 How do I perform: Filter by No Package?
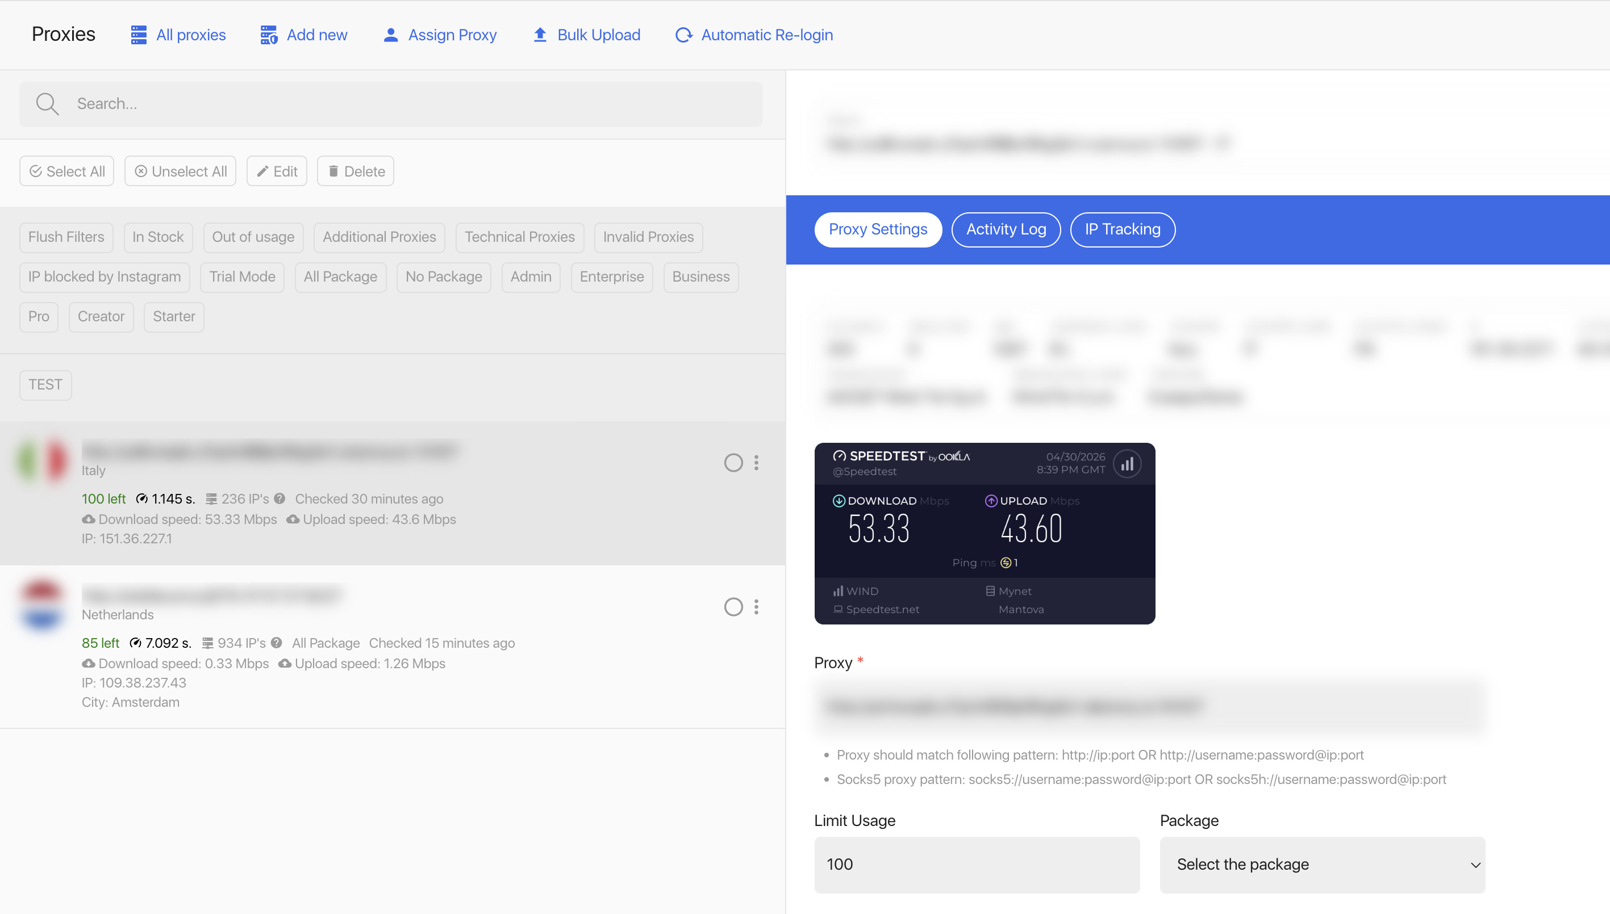coord(444,277)
